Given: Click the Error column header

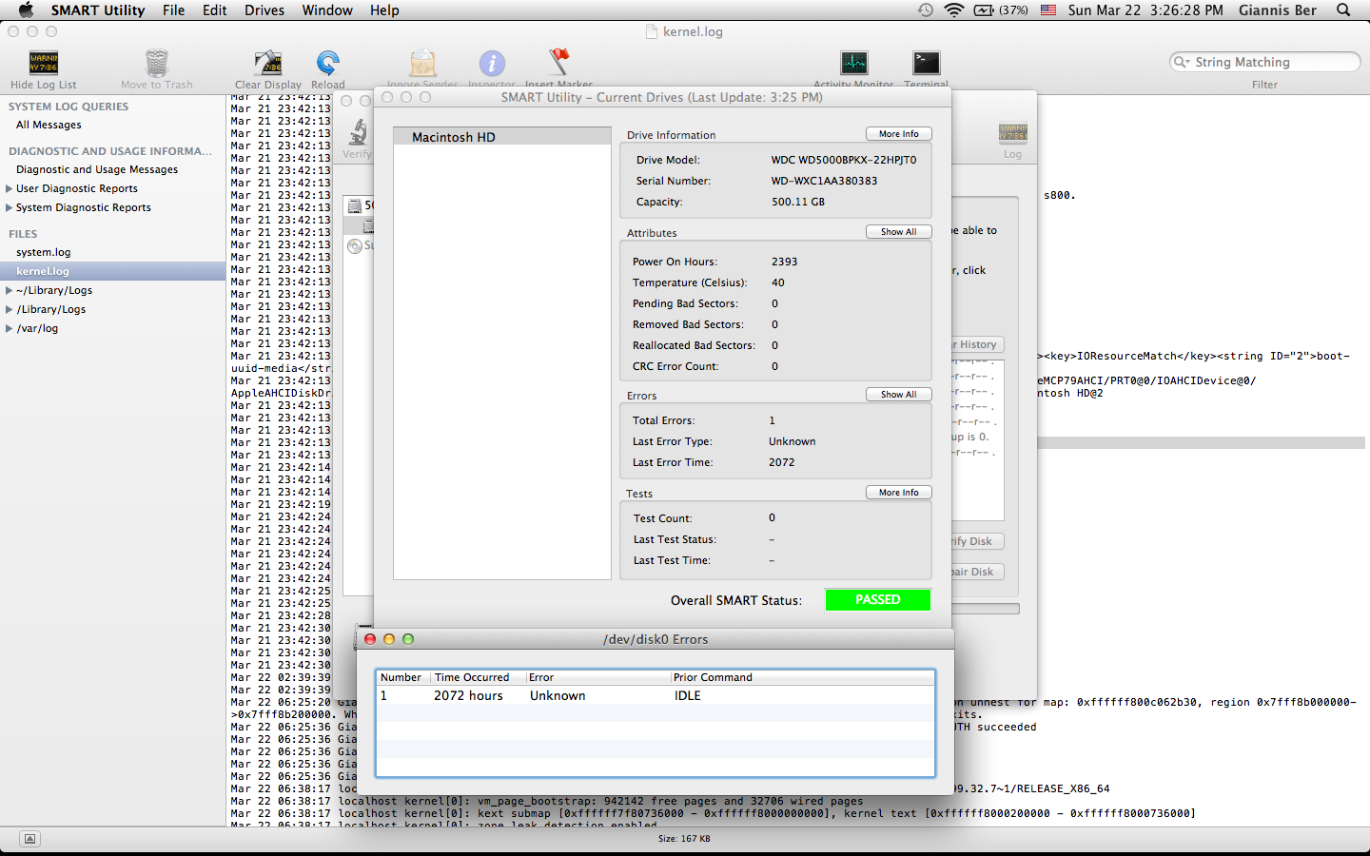Looking at the screenshot, I should (x=598, y=677).
